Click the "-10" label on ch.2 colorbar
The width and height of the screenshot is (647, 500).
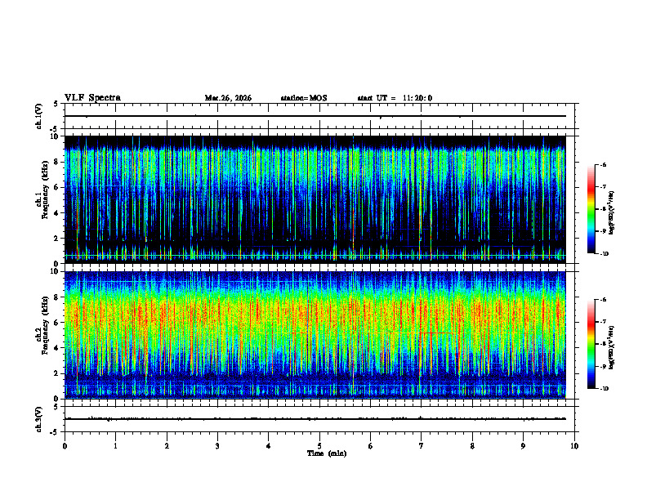(x=605, y=388)
